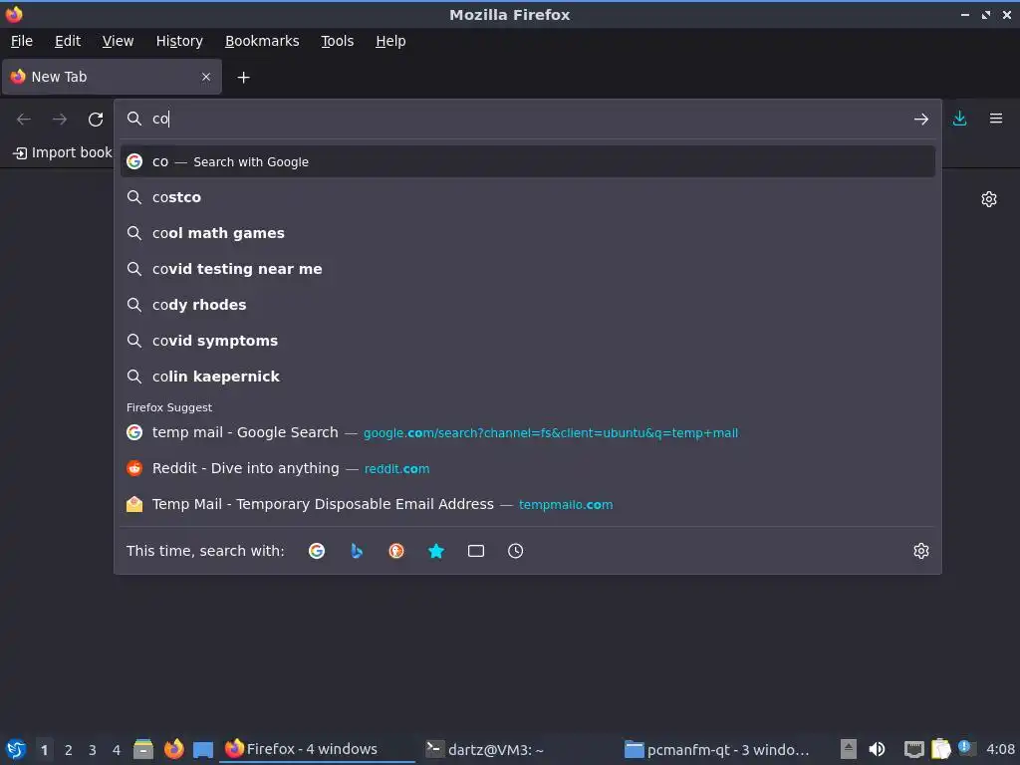Open the View menu
The image size is (1020, 765).
click(x=118, y=41)
